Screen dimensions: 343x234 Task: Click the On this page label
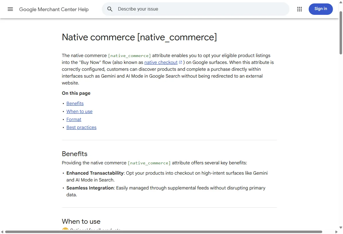(76, 93)
